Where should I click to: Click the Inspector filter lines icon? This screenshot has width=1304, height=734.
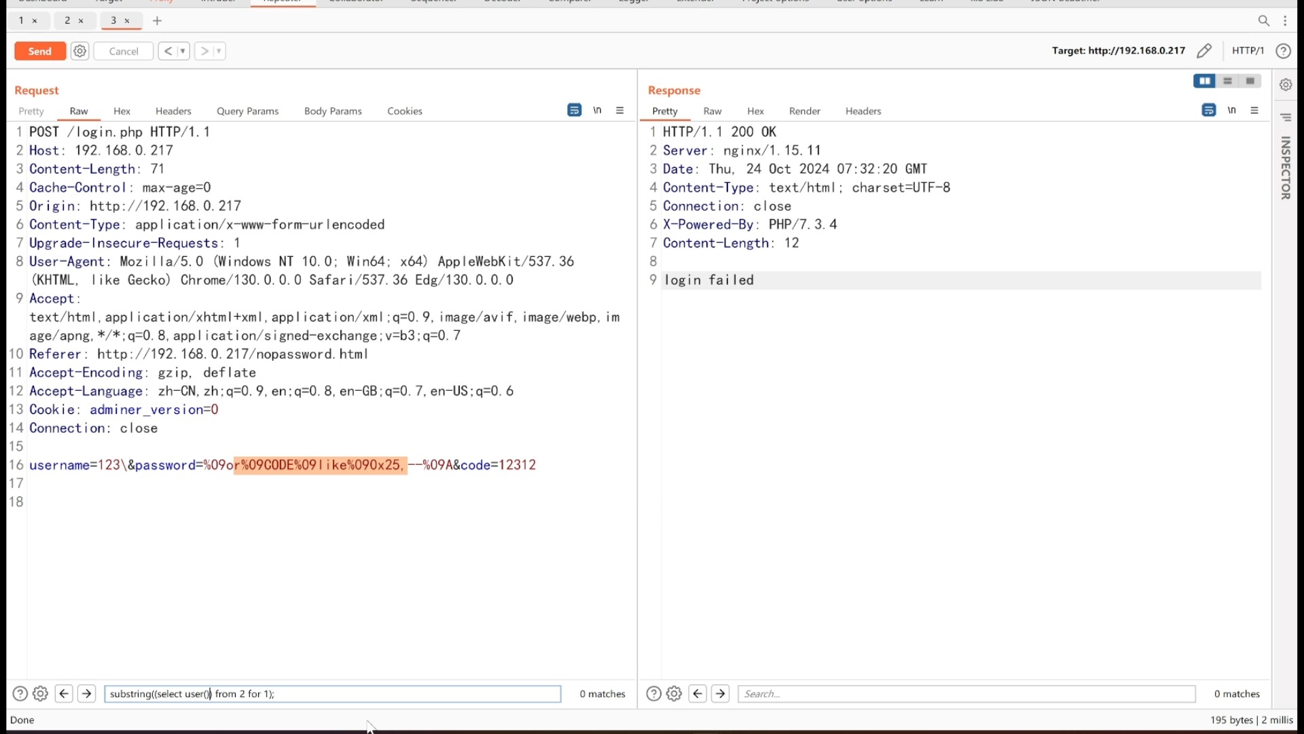[1286, 117]
